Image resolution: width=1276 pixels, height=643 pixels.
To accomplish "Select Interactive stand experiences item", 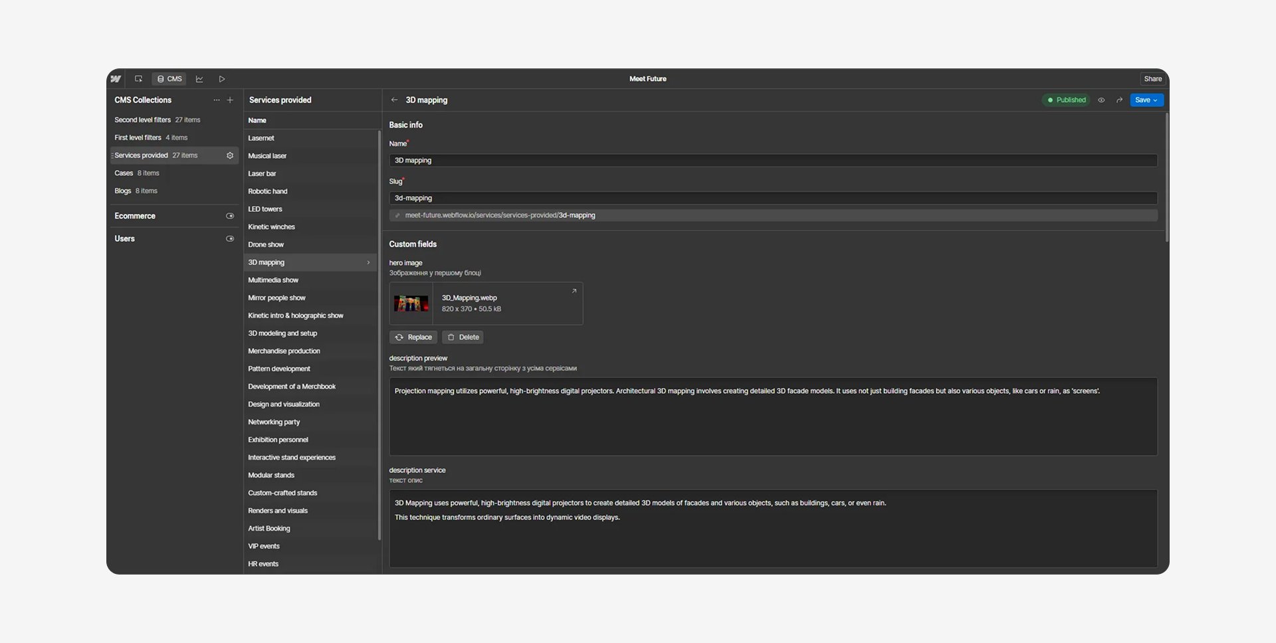I will [310, 458].
